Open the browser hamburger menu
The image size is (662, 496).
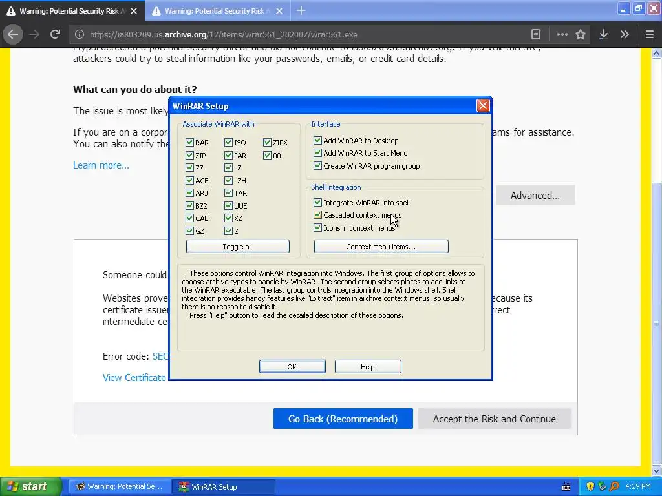coord(650,35)
